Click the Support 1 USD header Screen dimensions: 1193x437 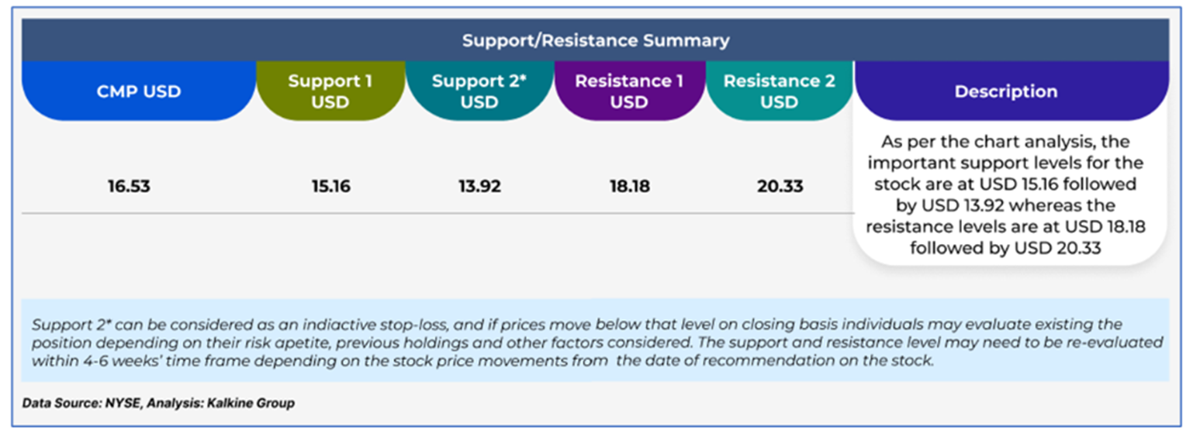pos(330,91)
